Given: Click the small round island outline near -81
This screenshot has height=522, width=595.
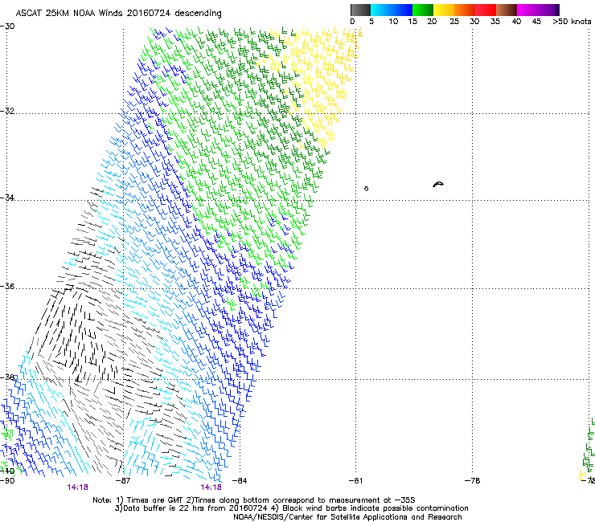Looking at the screenshot, I should [366, 189].
